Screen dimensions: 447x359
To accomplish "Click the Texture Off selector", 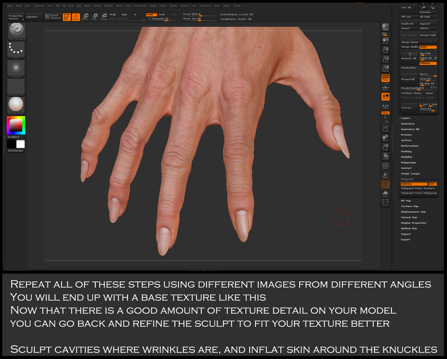I will tap(16, 87).
